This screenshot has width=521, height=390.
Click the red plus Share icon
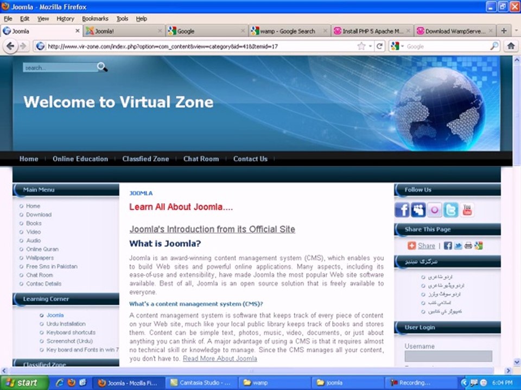(x=412, y=245)
